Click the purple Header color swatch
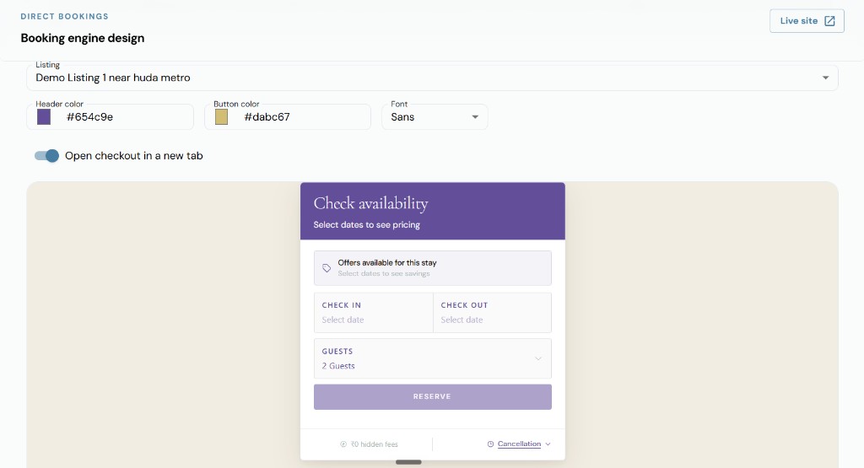 click(44, 116)
